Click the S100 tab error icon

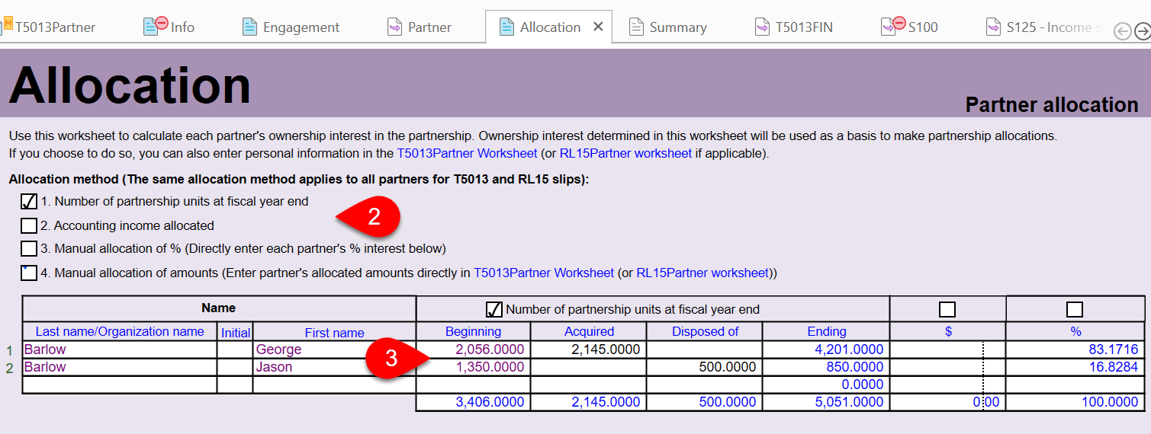pyautogui.click(x=899, y=23)
